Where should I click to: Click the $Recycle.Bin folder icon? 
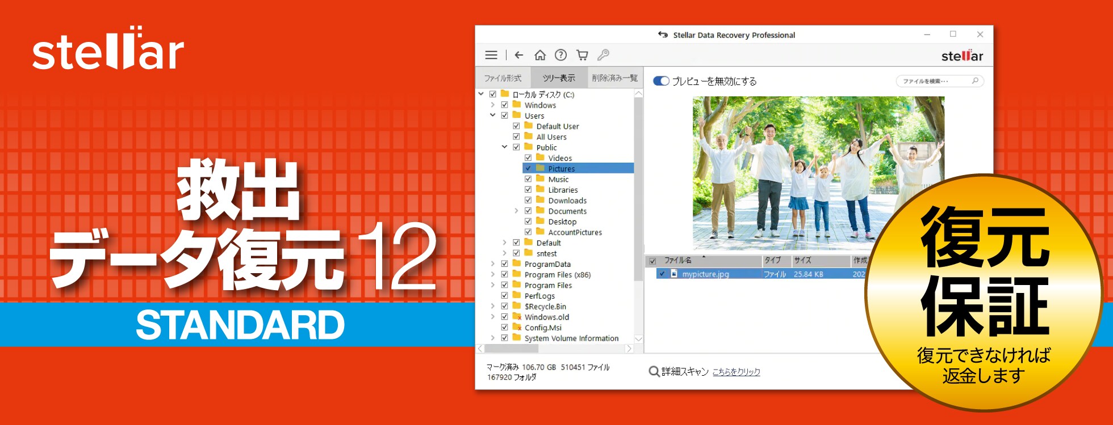point(517,306)
